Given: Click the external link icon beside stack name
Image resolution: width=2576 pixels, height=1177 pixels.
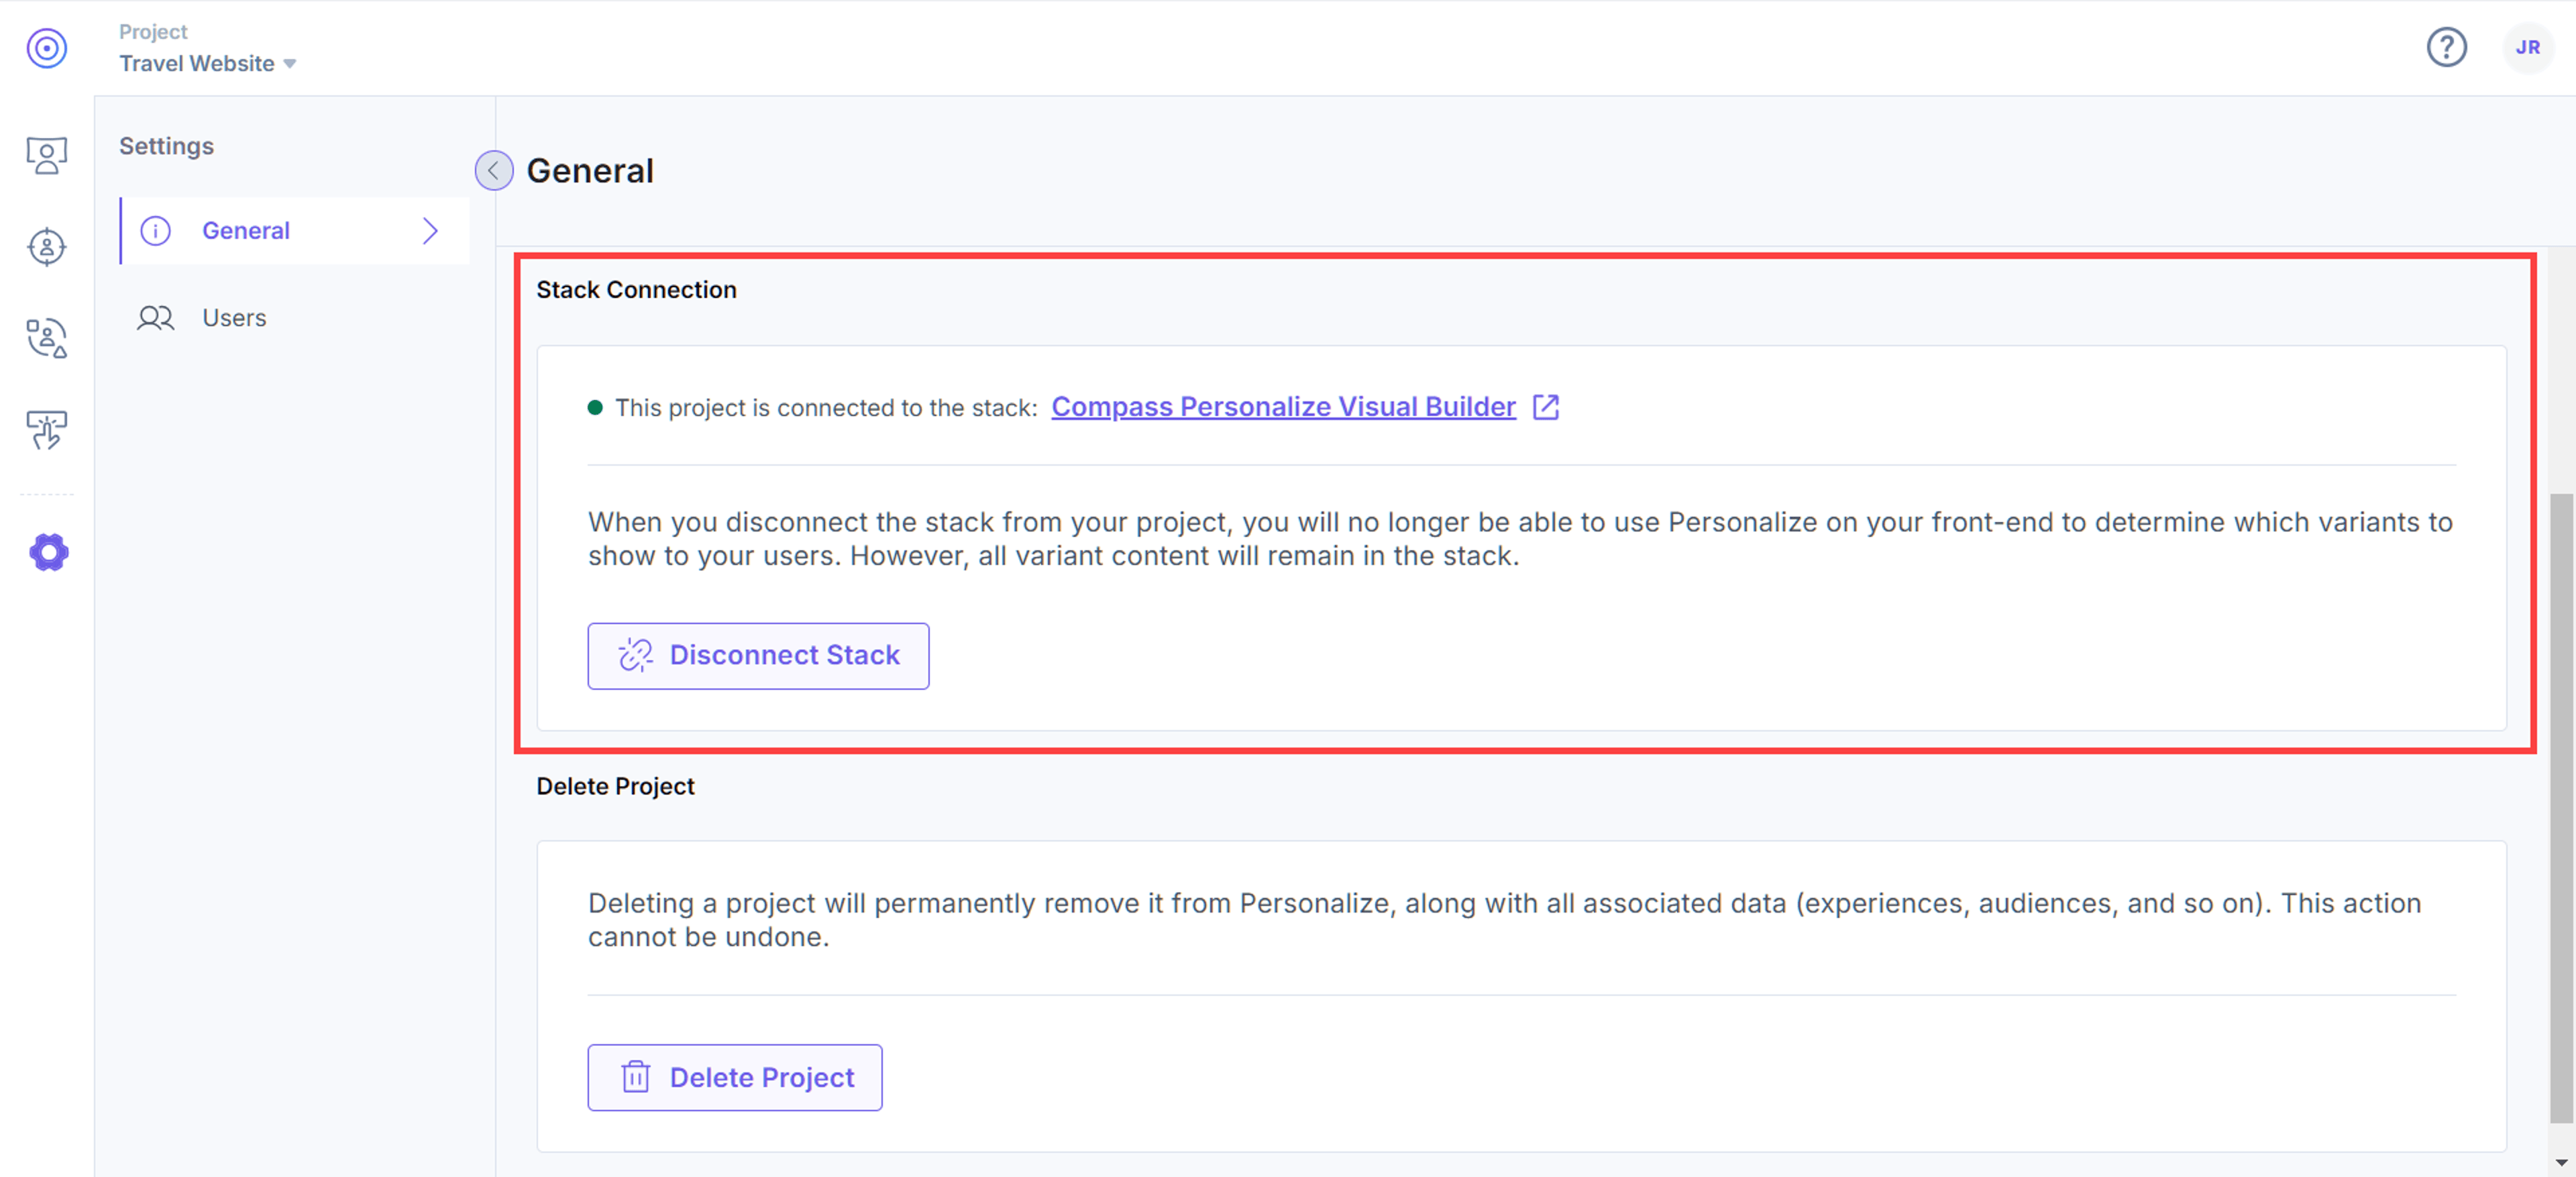Looking at the screenshot, I should point(1546,407).
